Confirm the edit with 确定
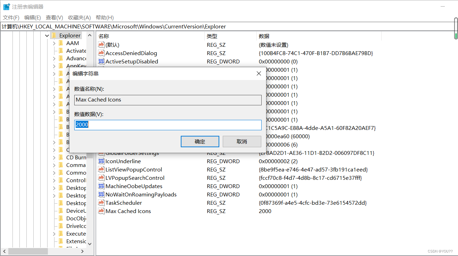The width and height of the screenshot is (458, 256). [x=200, y=141]
